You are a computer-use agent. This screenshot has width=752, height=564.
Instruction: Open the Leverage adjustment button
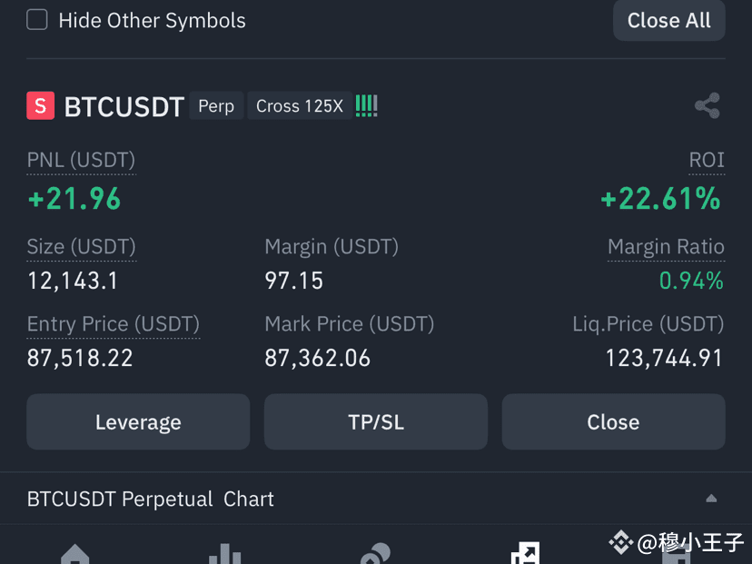(x=138, y=422)
